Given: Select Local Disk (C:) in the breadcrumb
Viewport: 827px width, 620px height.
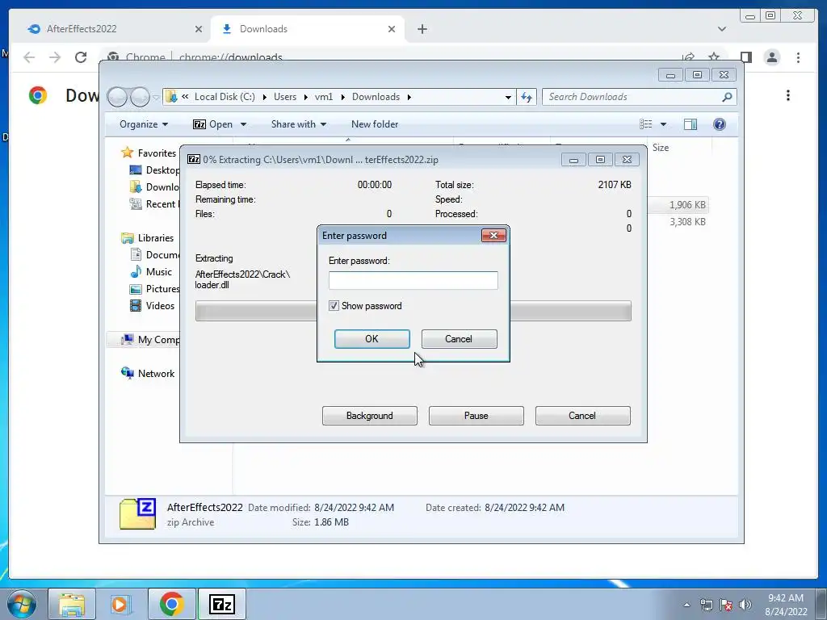Looking at the screenshot, I should click(225, 97).
